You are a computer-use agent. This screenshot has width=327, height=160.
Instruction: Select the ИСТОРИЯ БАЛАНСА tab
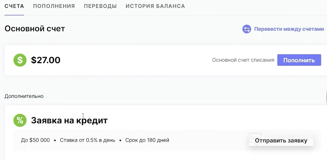pos(155,6)
